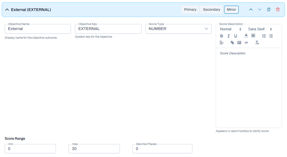Edit the Score Range min field
Screen dimensions: 287x157
(x=30, y=149)
